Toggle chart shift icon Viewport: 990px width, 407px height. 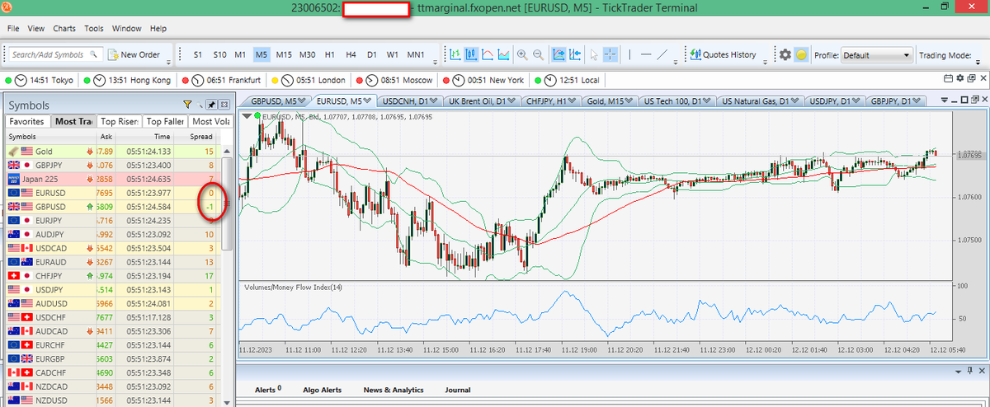click(575, 54)
